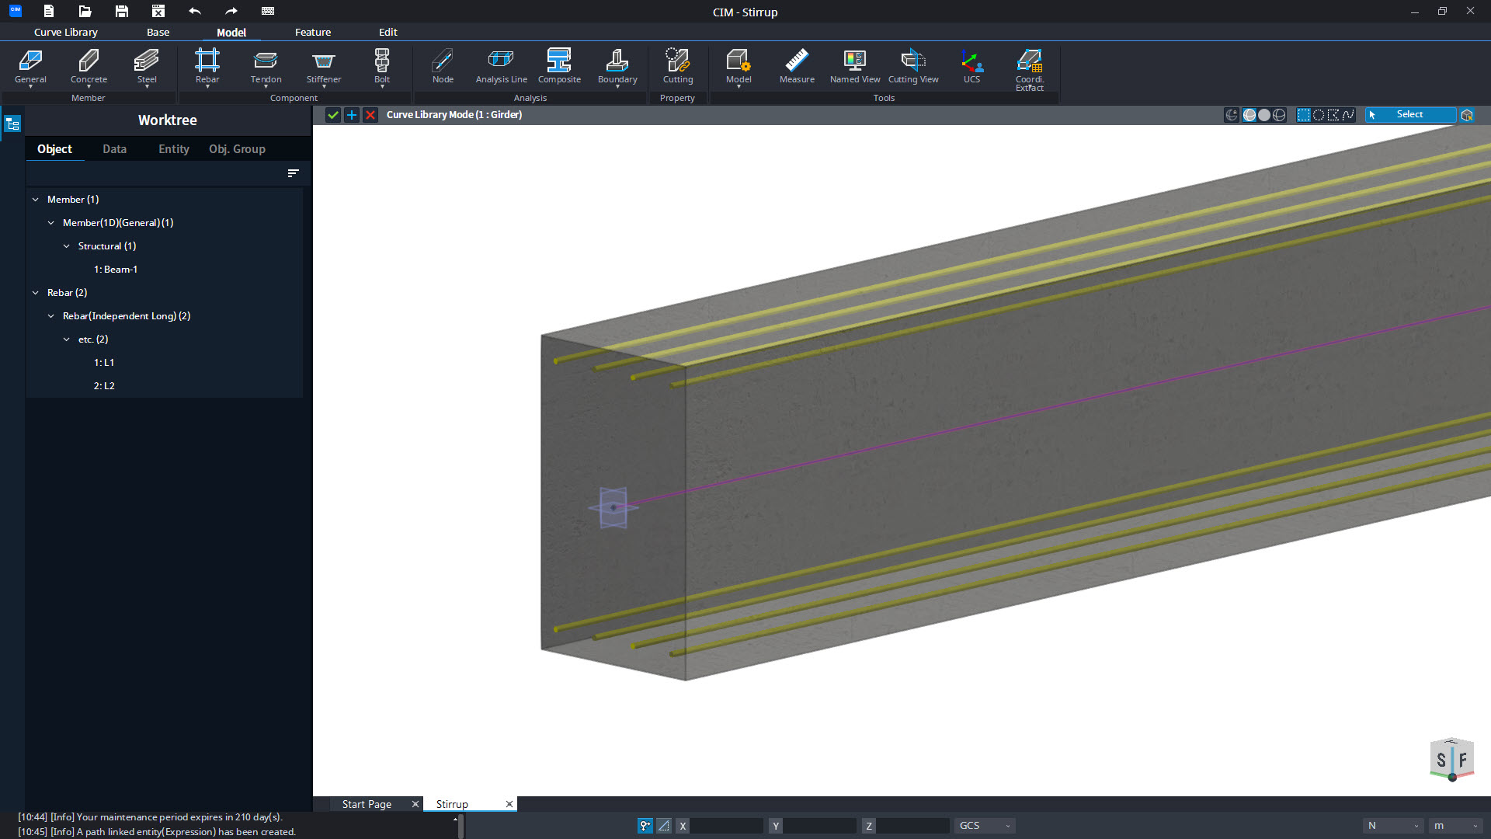Activate the Boundary tool
Screen dimensions: 1491x839
[617, 67]
